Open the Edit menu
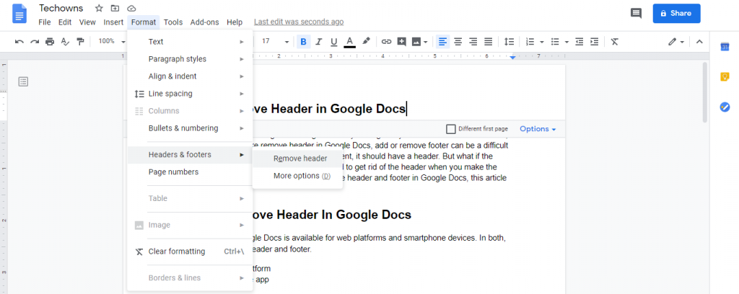The image size is (739, 294). (x=65, y=22)
